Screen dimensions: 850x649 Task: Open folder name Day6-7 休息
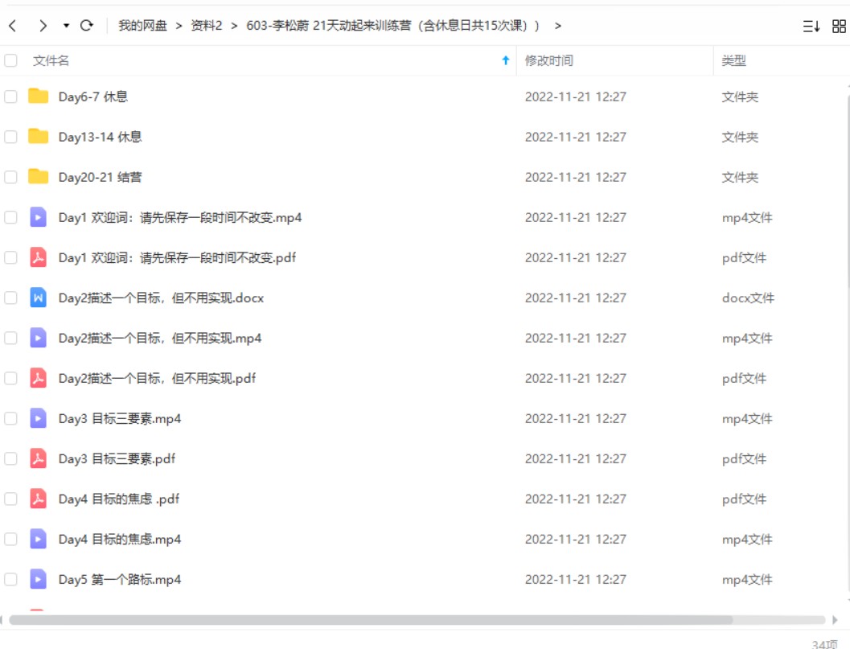(x=93, y=97)
